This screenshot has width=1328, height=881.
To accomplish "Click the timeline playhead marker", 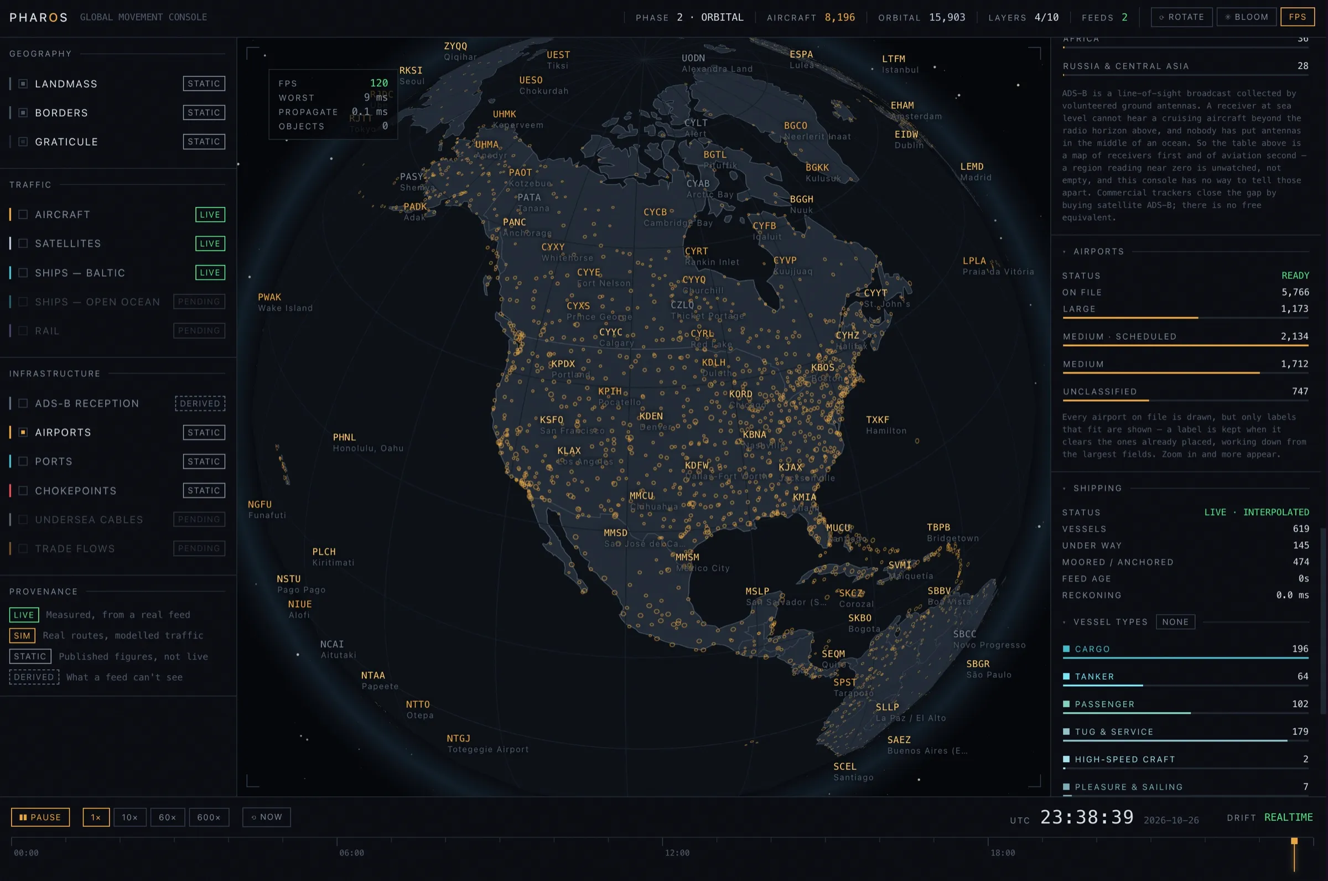I will pyautogui.click(x=1294, y=841).
